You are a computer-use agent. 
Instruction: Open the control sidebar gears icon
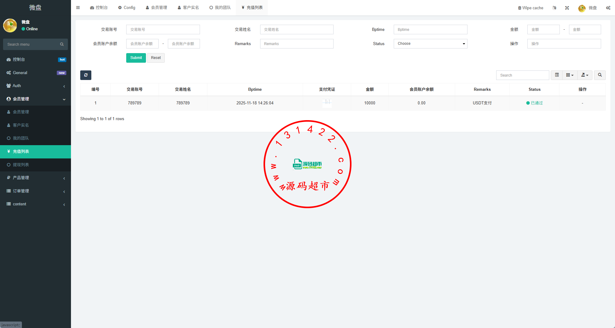pyautogui.click(x=608, y=8)
